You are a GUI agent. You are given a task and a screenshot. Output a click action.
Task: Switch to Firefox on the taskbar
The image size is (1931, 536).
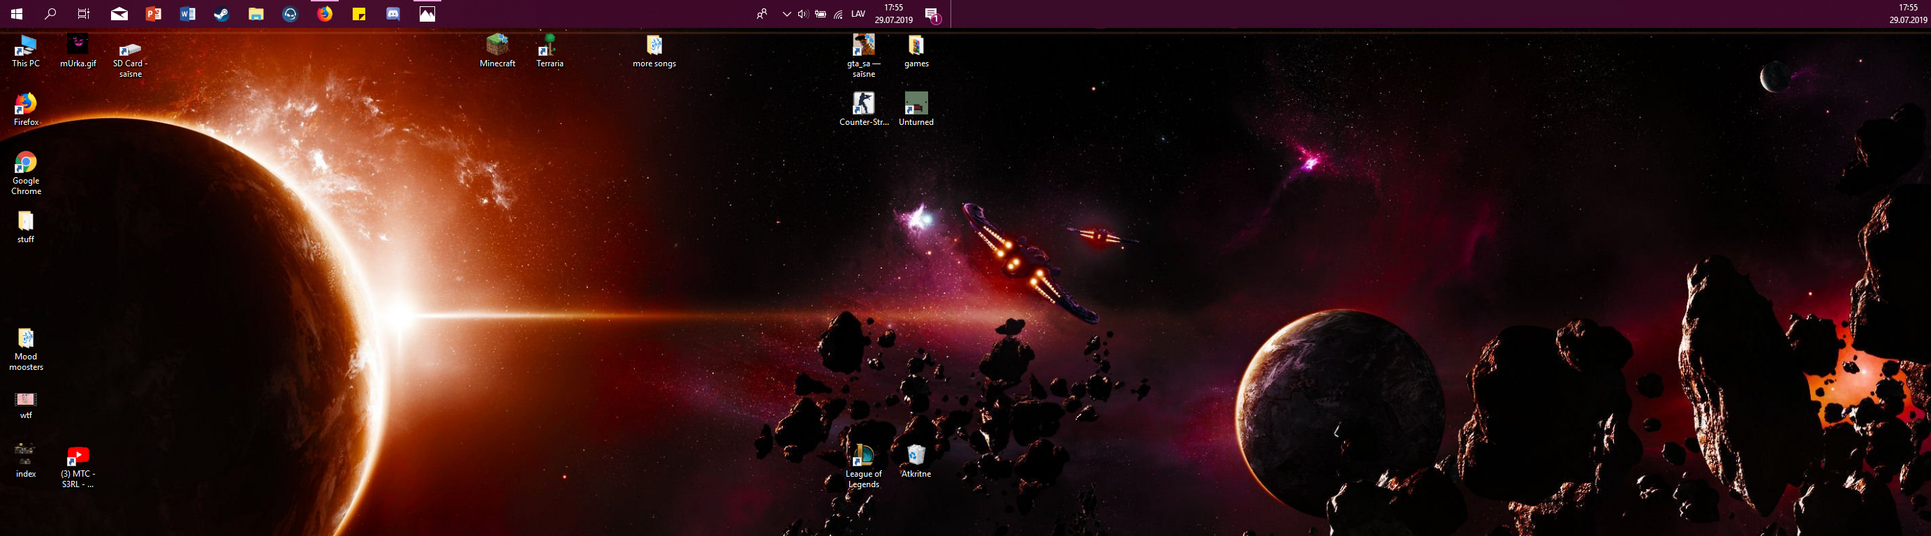325,13
